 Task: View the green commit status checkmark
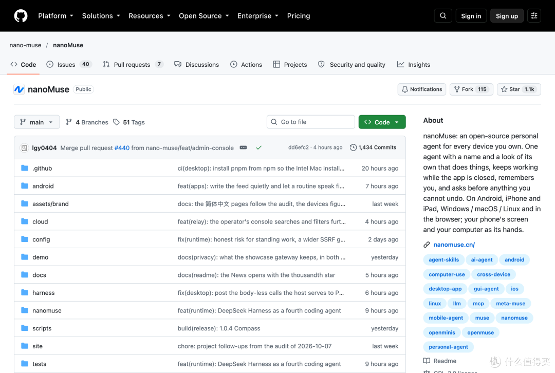coord(258,147)
